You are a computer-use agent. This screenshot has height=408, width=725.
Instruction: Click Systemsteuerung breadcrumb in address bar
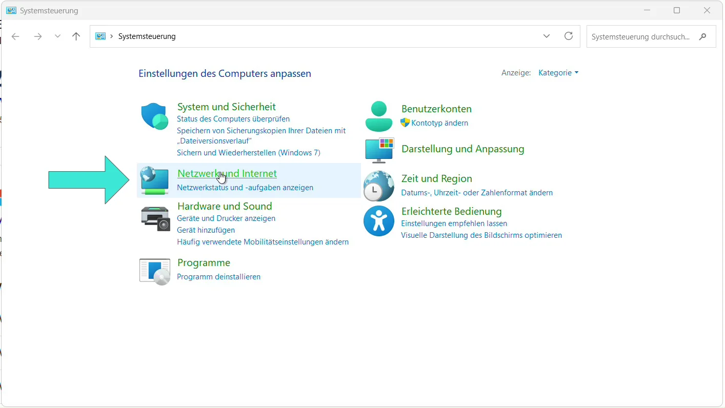[147, 36]
